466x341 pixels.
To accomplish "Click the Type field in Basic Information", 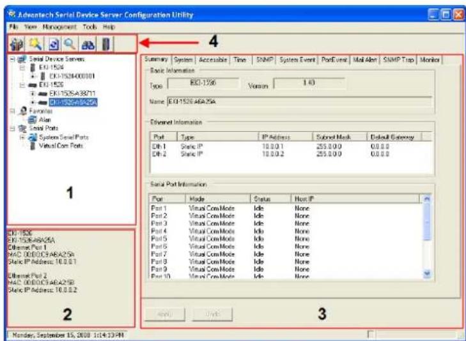I will pos(203,83).
